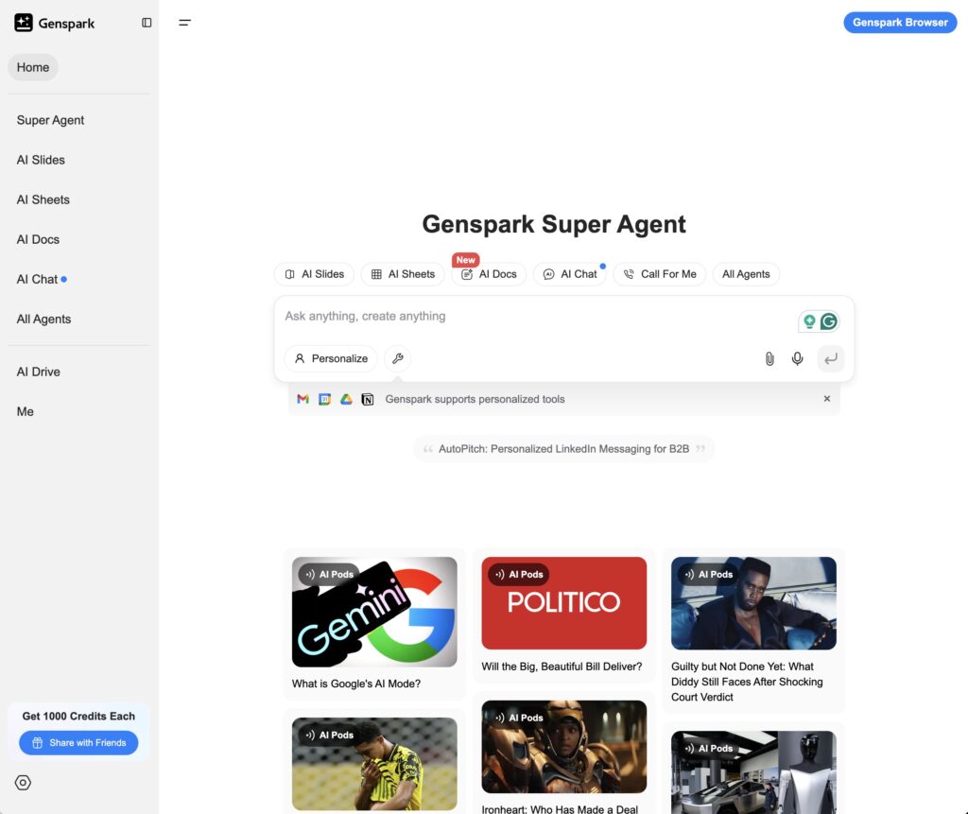Collapse the sidebar panel icon
Image resolution: width=968 pixels, height=814 pixels.
(147, 23)
